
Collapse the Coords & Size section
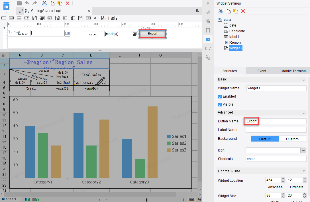(x=304, y=171)
